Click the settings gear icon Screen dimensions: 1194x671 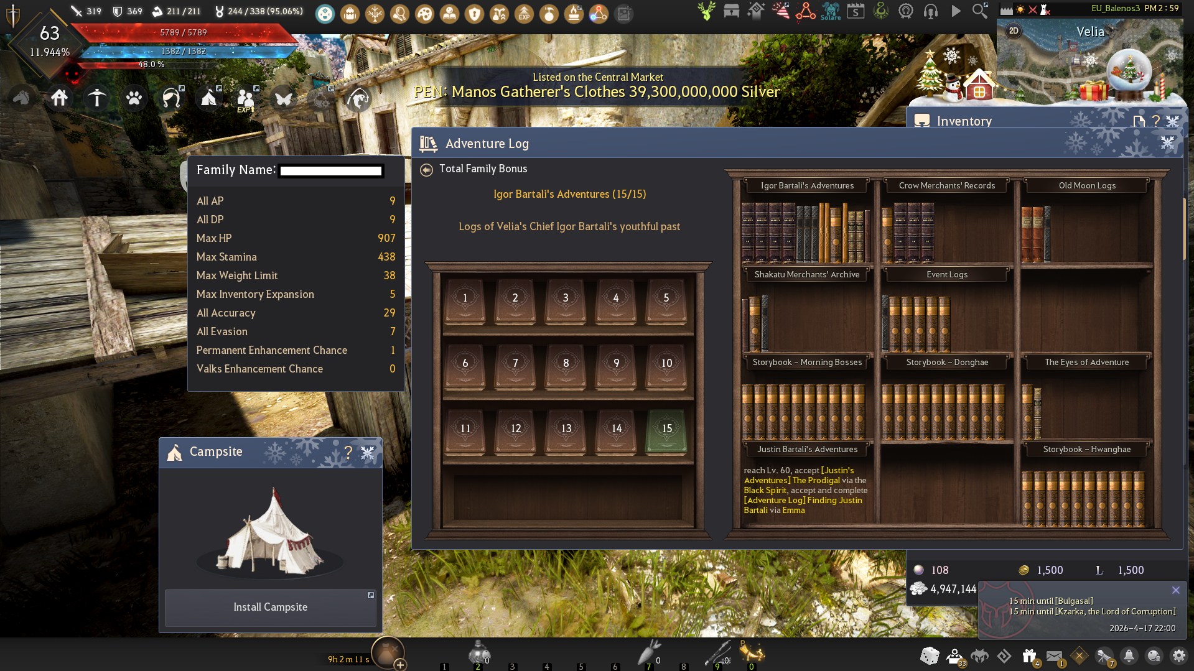point(1178,655)
